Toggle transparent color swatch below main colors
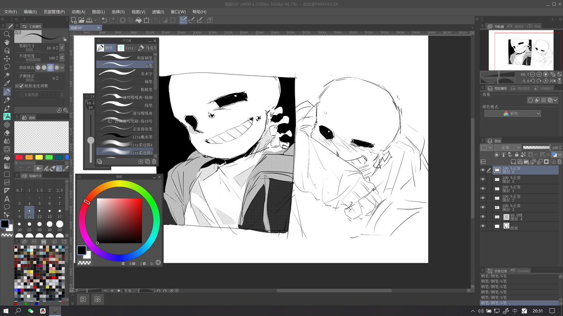Screen dimensions: 563x316 [7, 235]
